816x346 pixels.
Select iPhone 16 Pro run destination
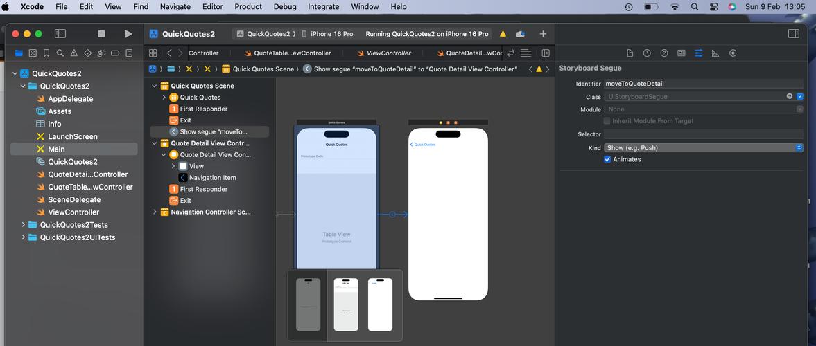pos(327,34)
